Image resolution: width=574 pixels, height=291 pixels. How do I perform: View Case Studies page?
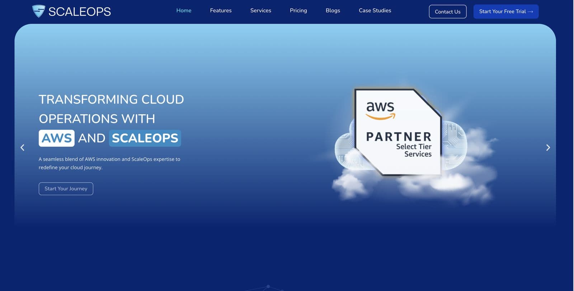(375, 10)
